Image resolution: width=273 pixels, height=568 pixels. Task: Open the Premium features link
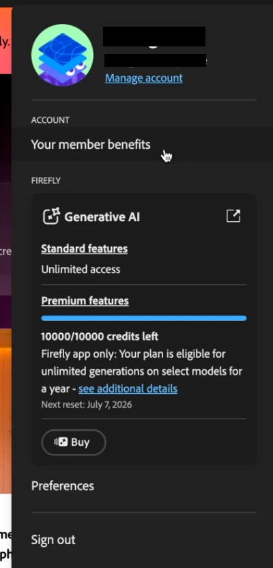[x=85, y=301]
